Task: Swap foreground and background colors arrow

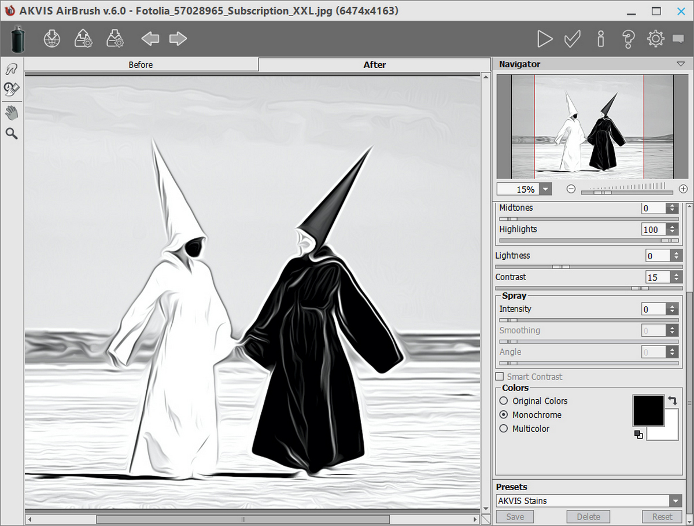Action: click(x=673, y=400)
